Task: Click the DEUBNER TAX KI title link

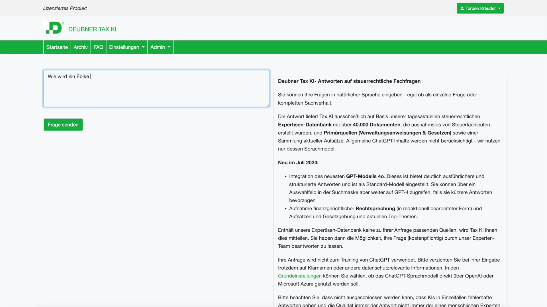Action: tap(92, 29)
